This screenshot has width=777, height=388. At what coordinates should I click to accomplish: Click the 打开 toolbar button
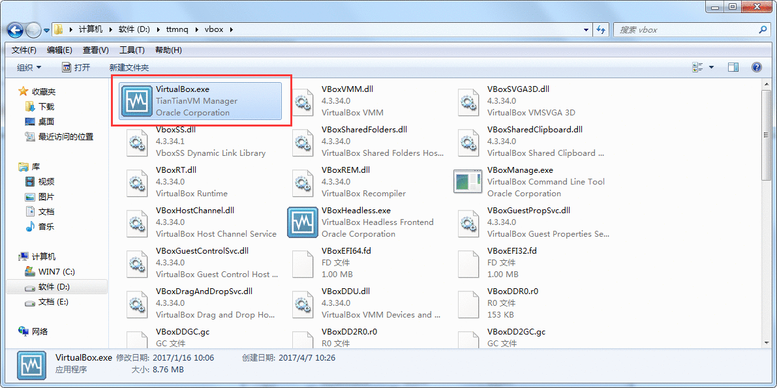click(76, 67)
